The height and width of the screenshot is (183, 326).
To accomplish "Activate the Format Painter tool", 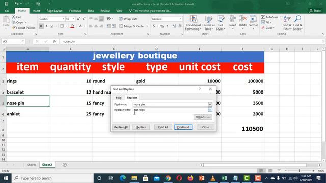I will [x=23, y=28].
